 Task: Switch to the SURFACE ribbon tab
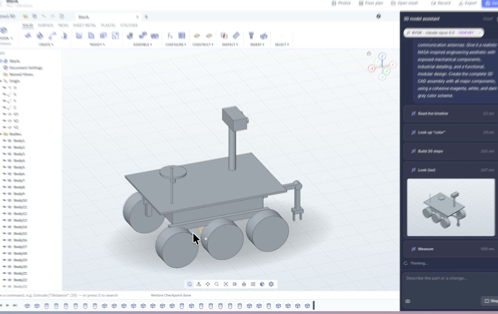pos(45,25)
